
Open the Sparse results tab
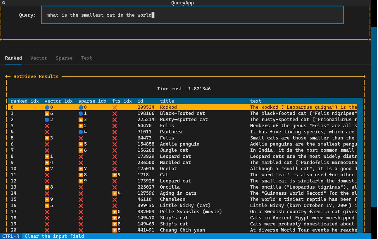pyautogui.click(x=64, y=58)
